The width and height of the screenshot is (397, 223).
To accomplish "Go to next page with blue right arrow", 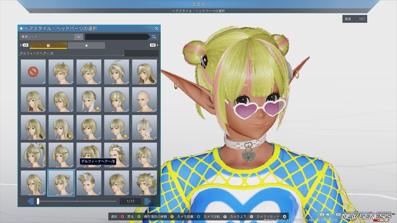I will coord(148,201).
